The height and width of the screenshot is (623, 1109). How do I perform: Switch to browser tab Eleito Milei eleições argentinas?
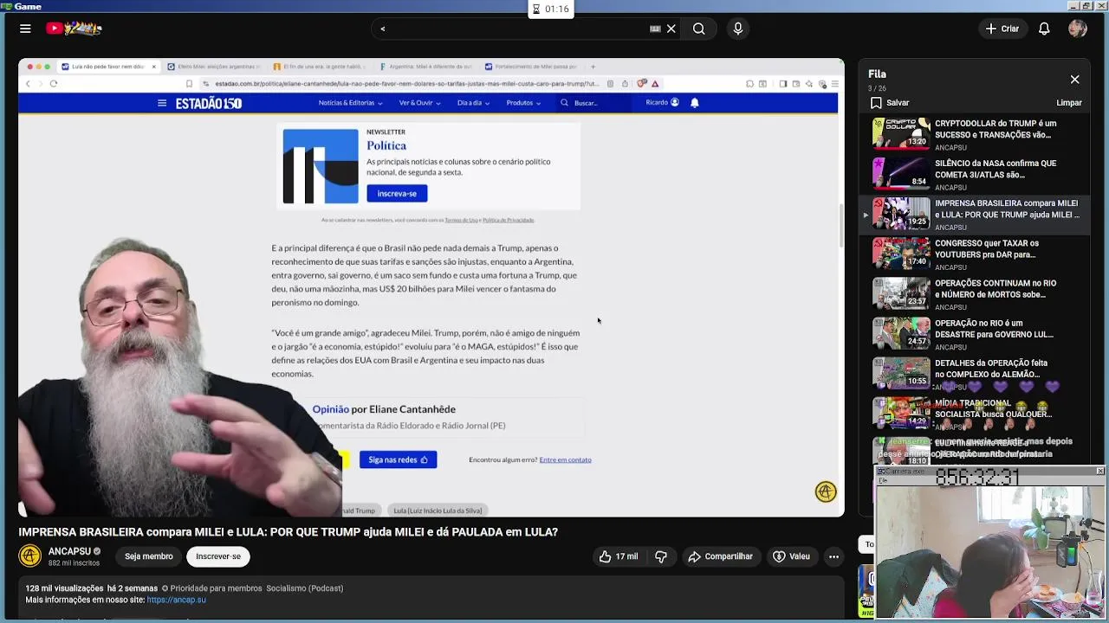[x=213, y=67]
